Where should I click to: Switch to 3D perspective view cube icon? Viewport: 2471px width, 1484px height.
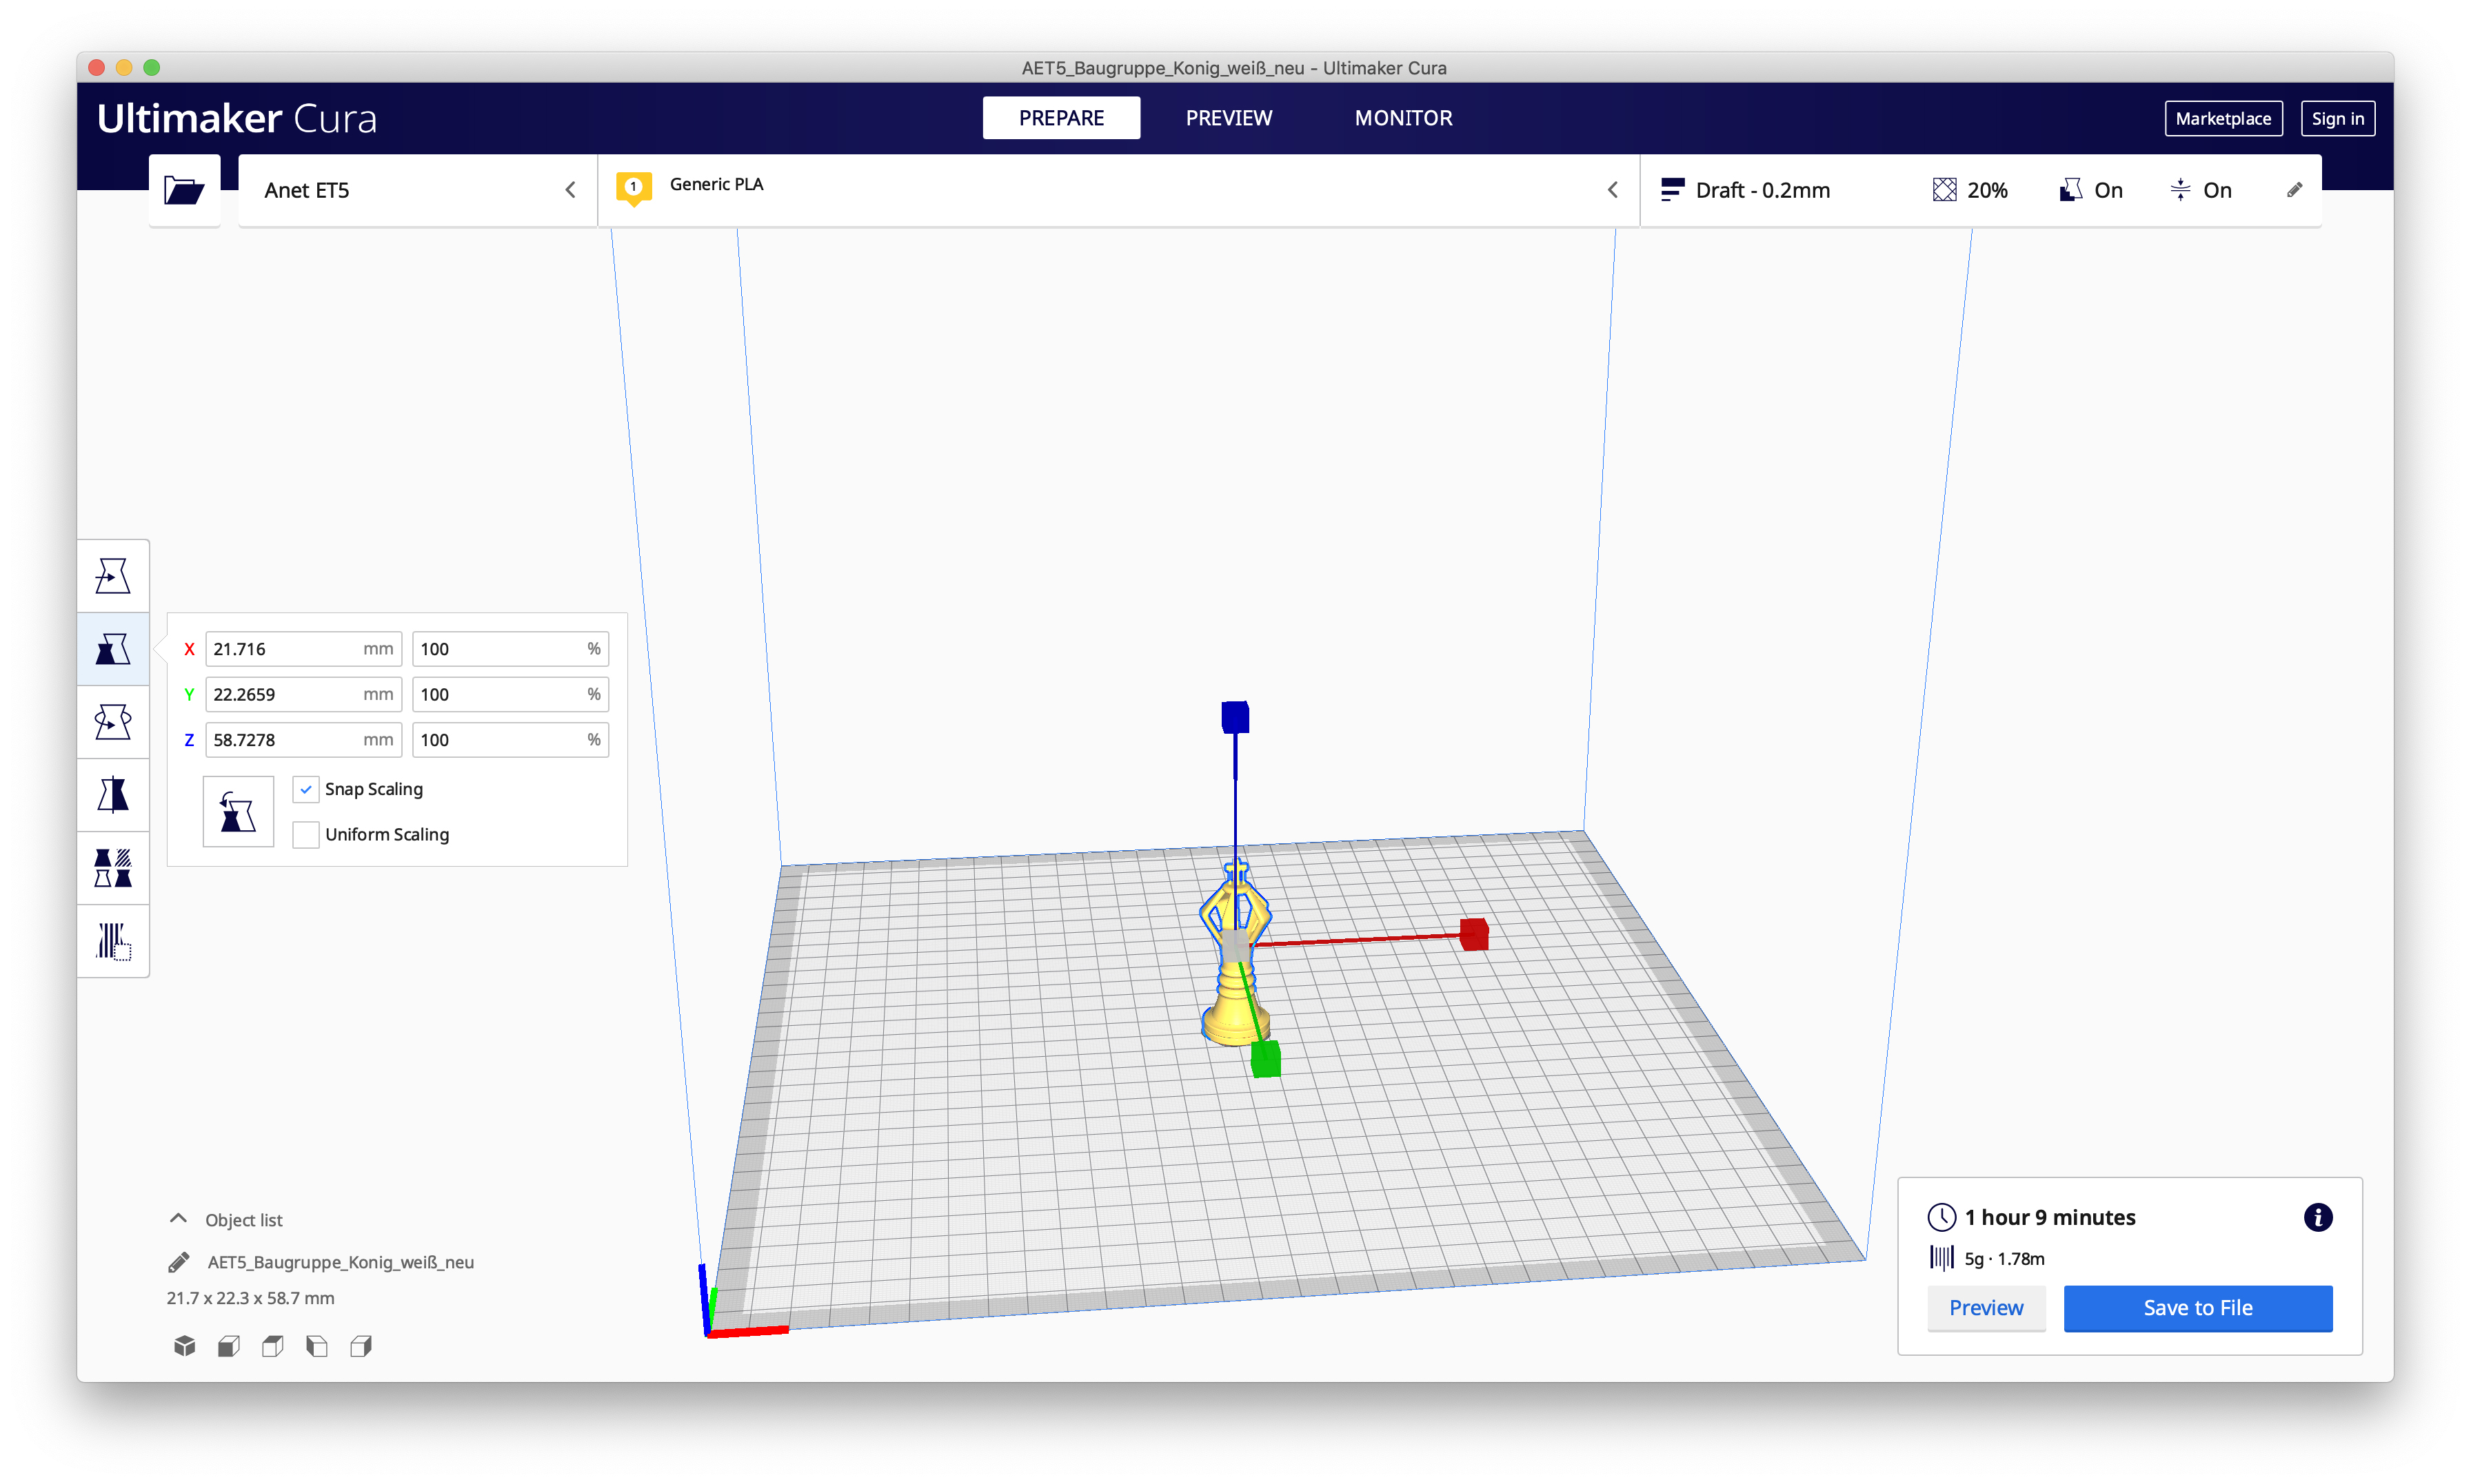pyautogui.click(x=184, y=1346)
